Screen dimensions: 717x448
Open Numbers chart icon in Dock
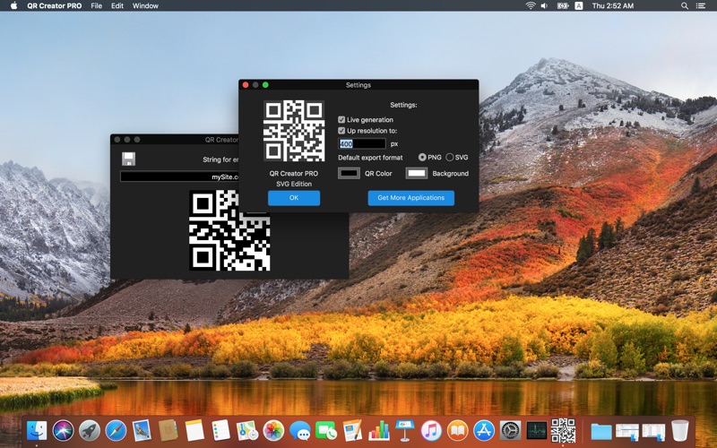[379, 431]
